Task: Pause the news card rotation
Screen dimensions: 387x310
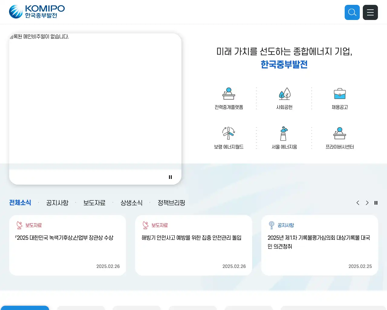Action: pos(376,203)
